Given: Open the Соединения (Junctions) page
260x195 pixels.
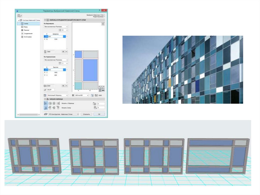Looking at the screenshot, I should tap(28, 33).
